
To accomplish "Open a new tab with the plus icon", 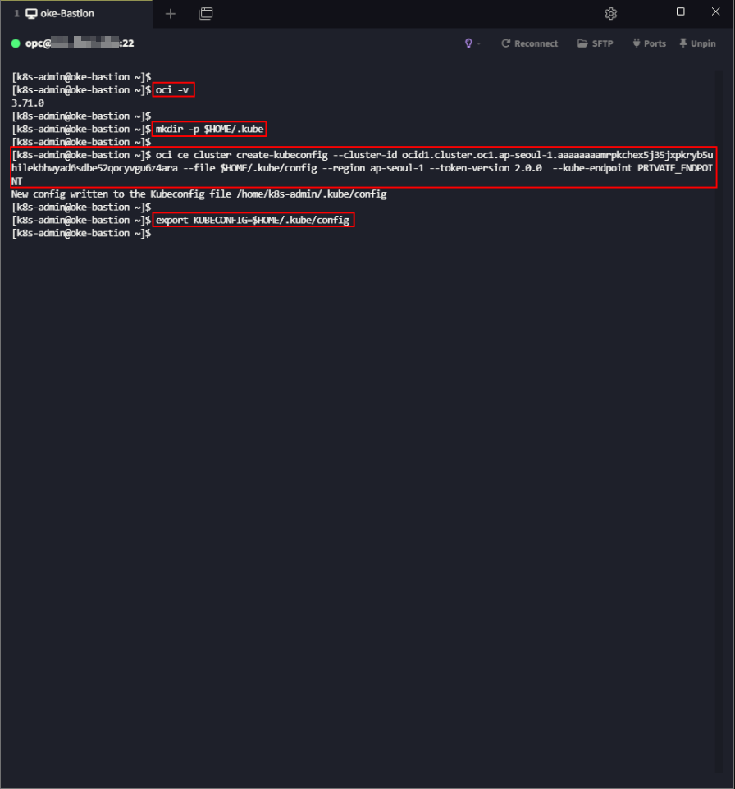I will tap(171, 13).
